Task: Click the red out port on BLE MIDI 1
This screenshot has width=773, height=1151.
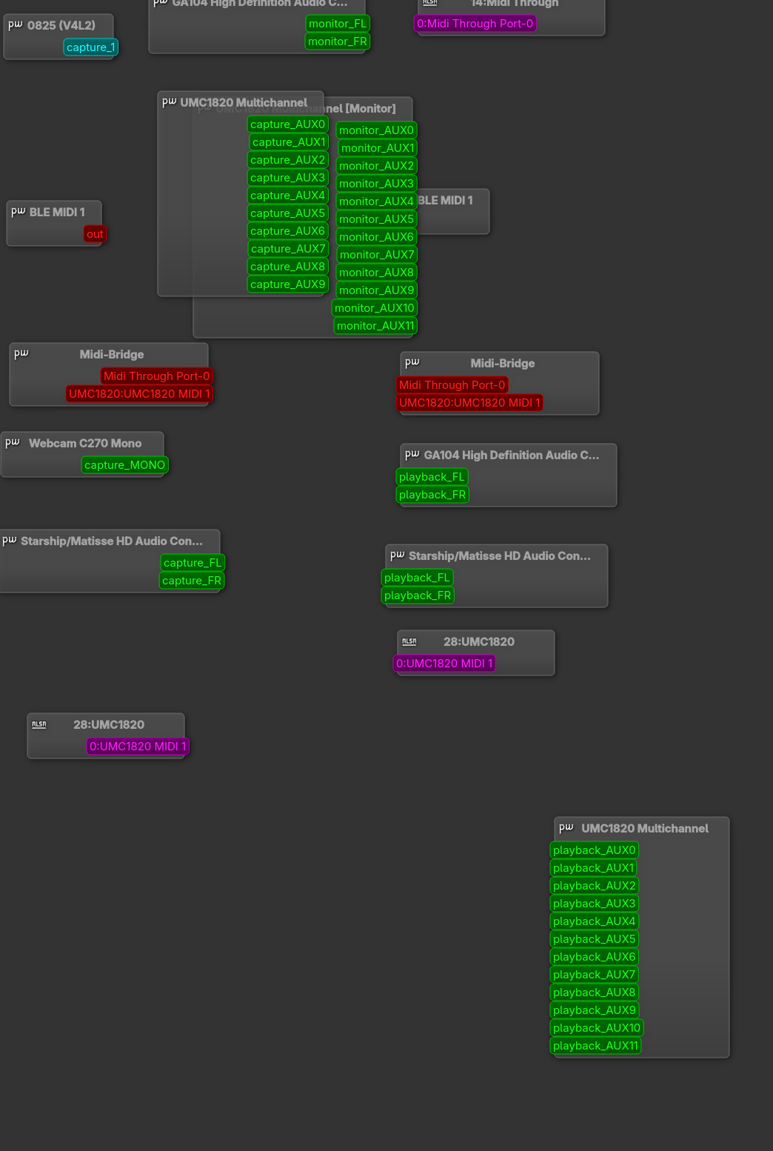Action: (x=95, y=234)
